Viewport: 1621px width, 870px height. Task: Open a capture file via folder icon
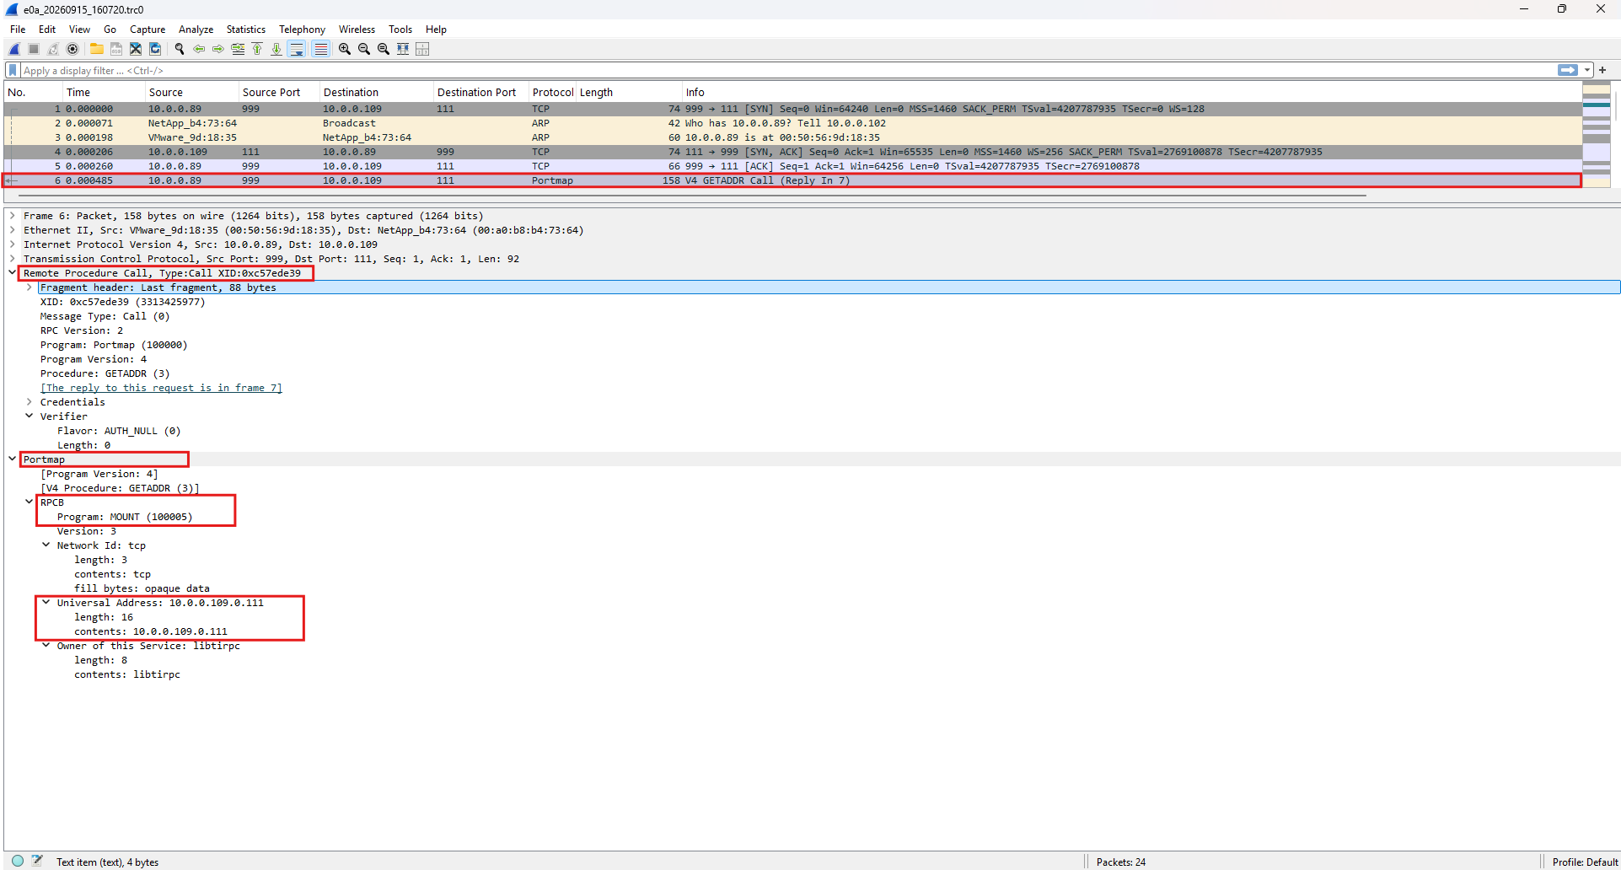[97, 49]
